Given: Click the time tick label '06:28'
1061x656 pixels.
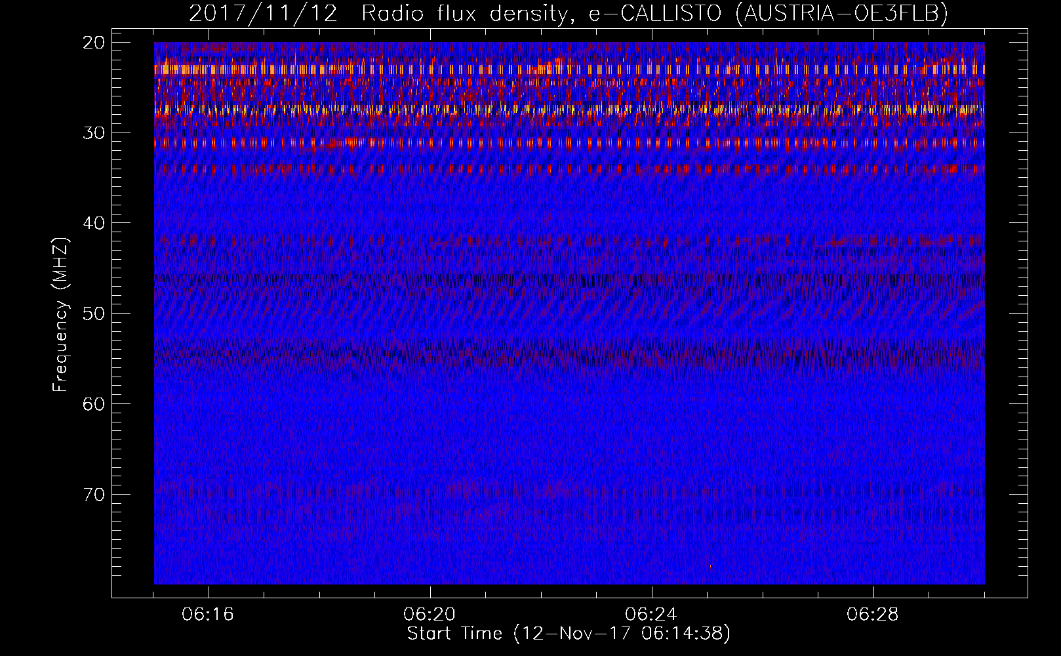Looking at the screenshot, I should [x=873, y=615].
